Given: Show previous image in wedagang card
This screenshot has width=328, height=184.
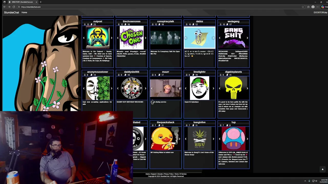Looking at the screenshot, I should (x=220, y=38).
